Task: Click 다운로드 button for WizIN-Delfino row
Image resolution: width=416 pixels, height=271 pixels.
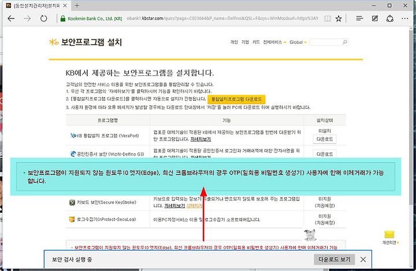Action: tap(325, 154)
